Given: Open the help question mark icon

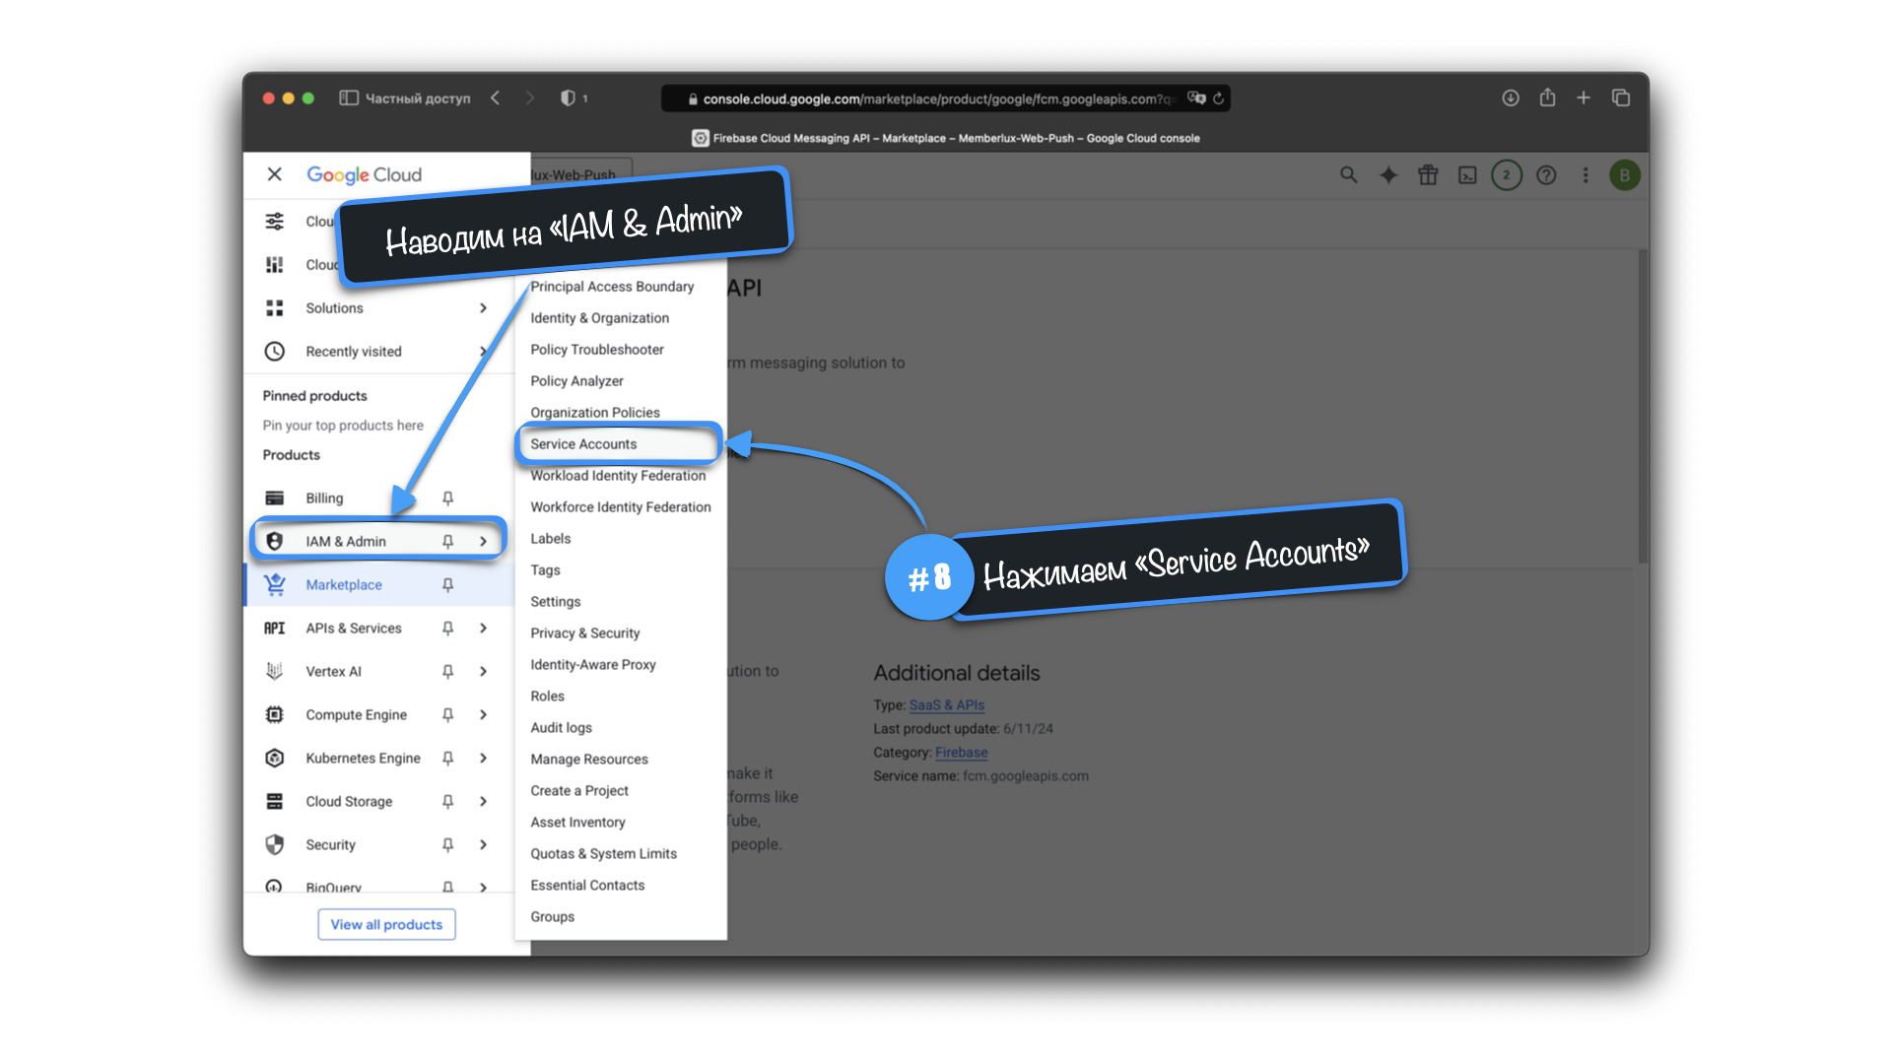Looking at the screenshot, I should (x=1546, y=175).
